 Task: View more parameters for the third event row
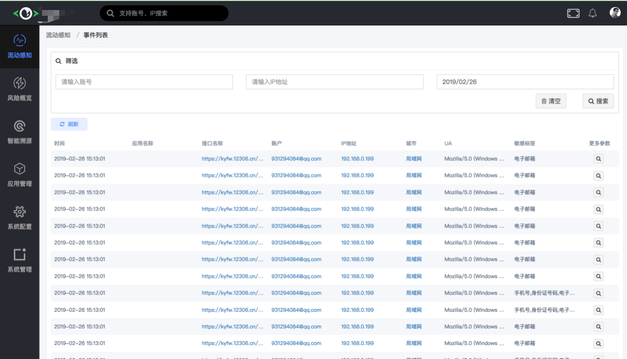[x=598, y=192]
